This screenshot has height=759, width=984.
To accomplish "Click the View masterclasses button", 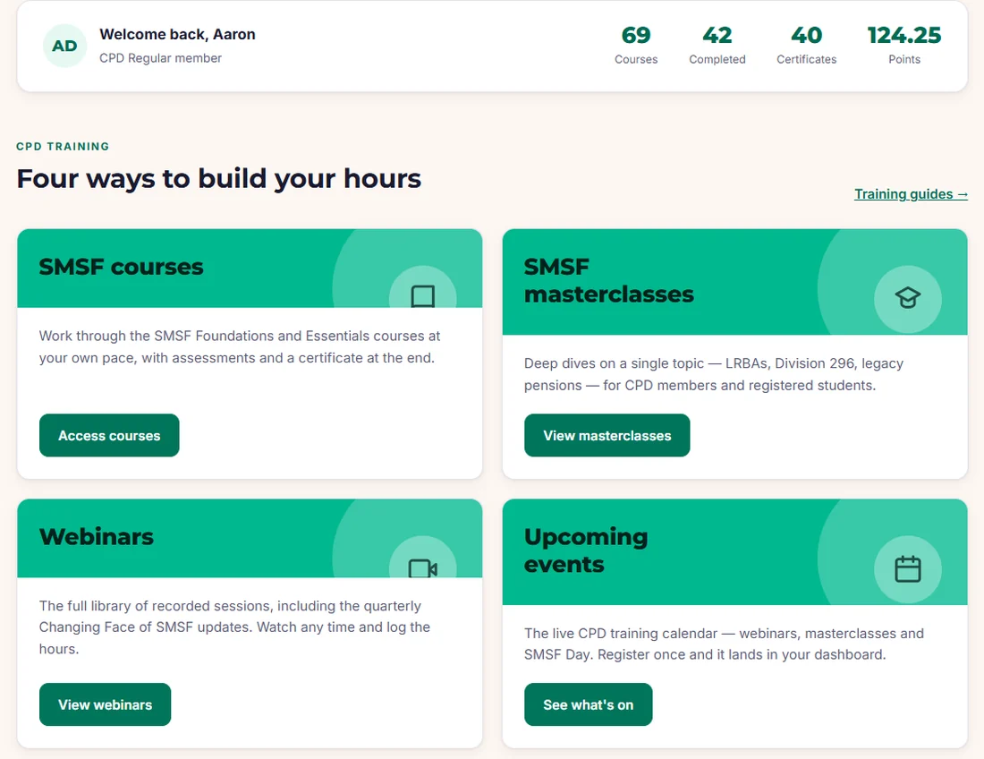I will pyautogui.click(x=607, y=435).
